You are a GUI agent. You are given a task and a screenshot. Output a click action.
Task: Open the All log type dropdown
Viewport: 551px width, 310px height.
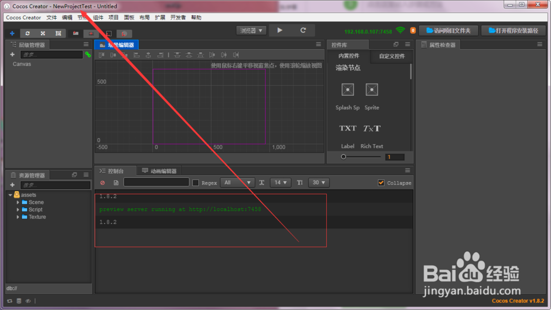237,183
